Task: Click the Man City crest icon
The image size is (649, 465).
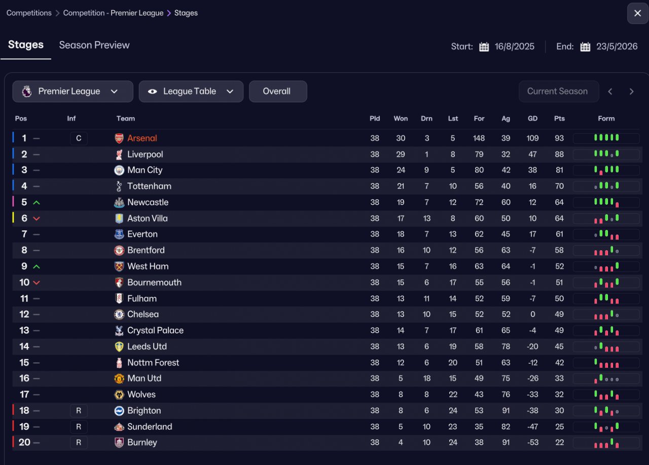Action: click(119, 170)
